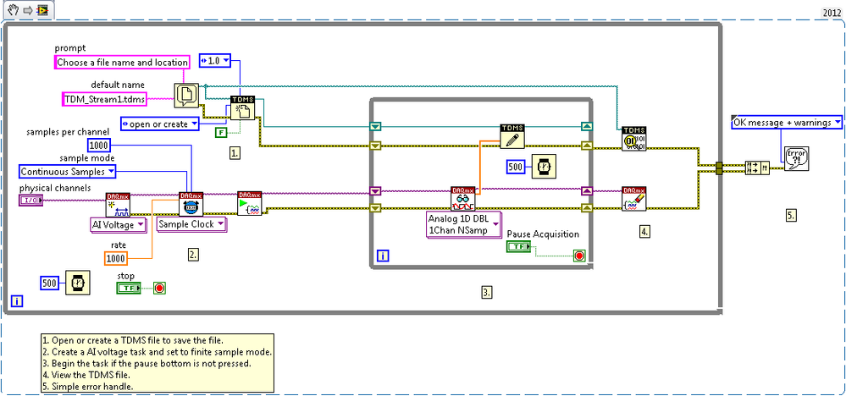This screenshot has width=846, height=396.
Task: Open the 1.0 file format version enum
Action: (x=215, y=60)
